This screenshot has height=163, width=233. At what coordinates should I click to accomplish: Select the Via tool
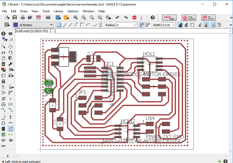[3, 135]
